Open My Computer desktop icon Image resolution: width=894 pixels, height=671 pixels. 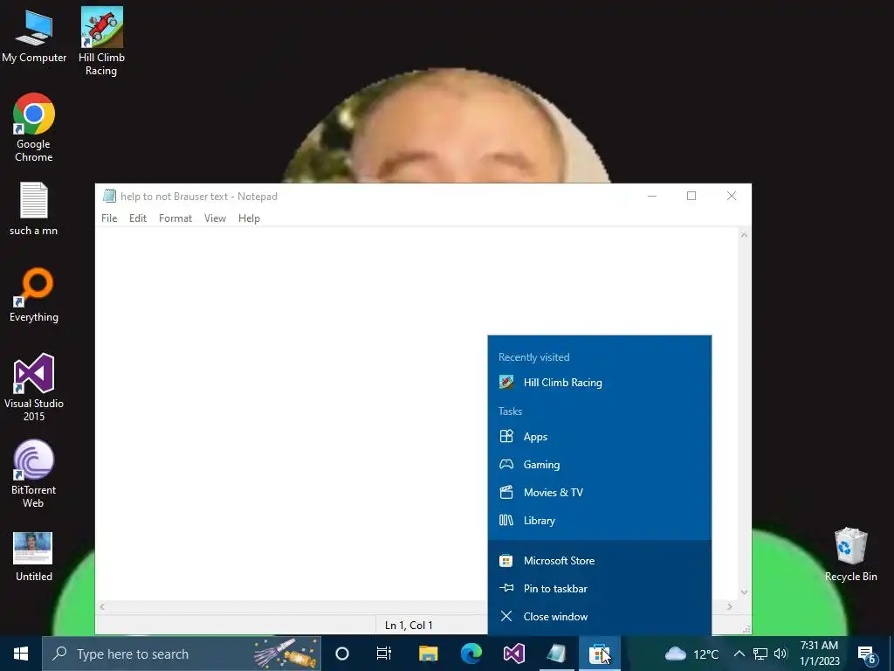(x=34, y=35)
